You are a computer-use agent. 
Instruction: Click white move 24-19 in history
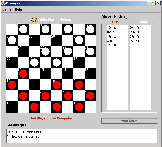pyautogui.click(x=134, y=28)
